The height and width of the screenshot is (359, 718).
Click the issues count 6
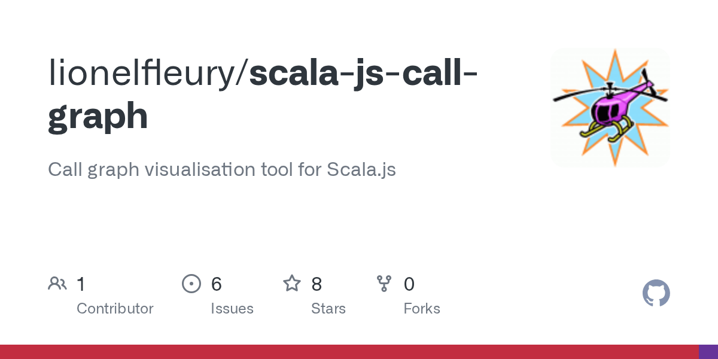[217, 284]
